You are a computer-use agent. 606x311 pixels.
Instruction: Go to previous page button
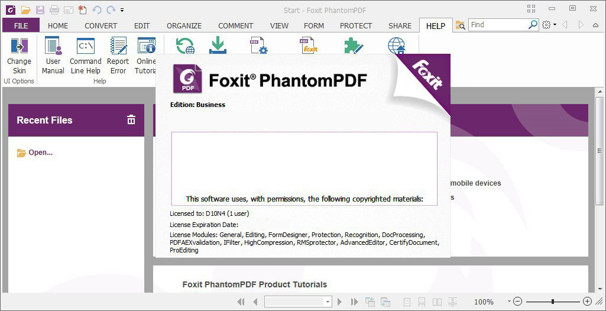click(255, 302)
